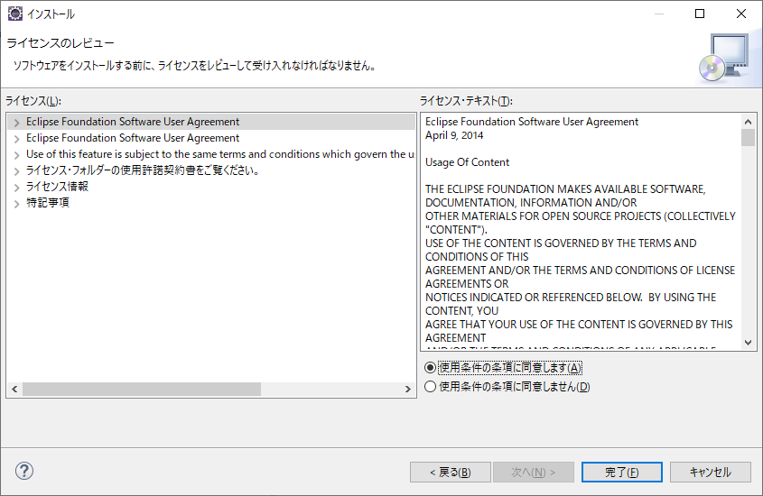Select 'Use of this feature is subject' row text
The height and width of the screenshot is (496, 763).
click(x=220, y=154)
